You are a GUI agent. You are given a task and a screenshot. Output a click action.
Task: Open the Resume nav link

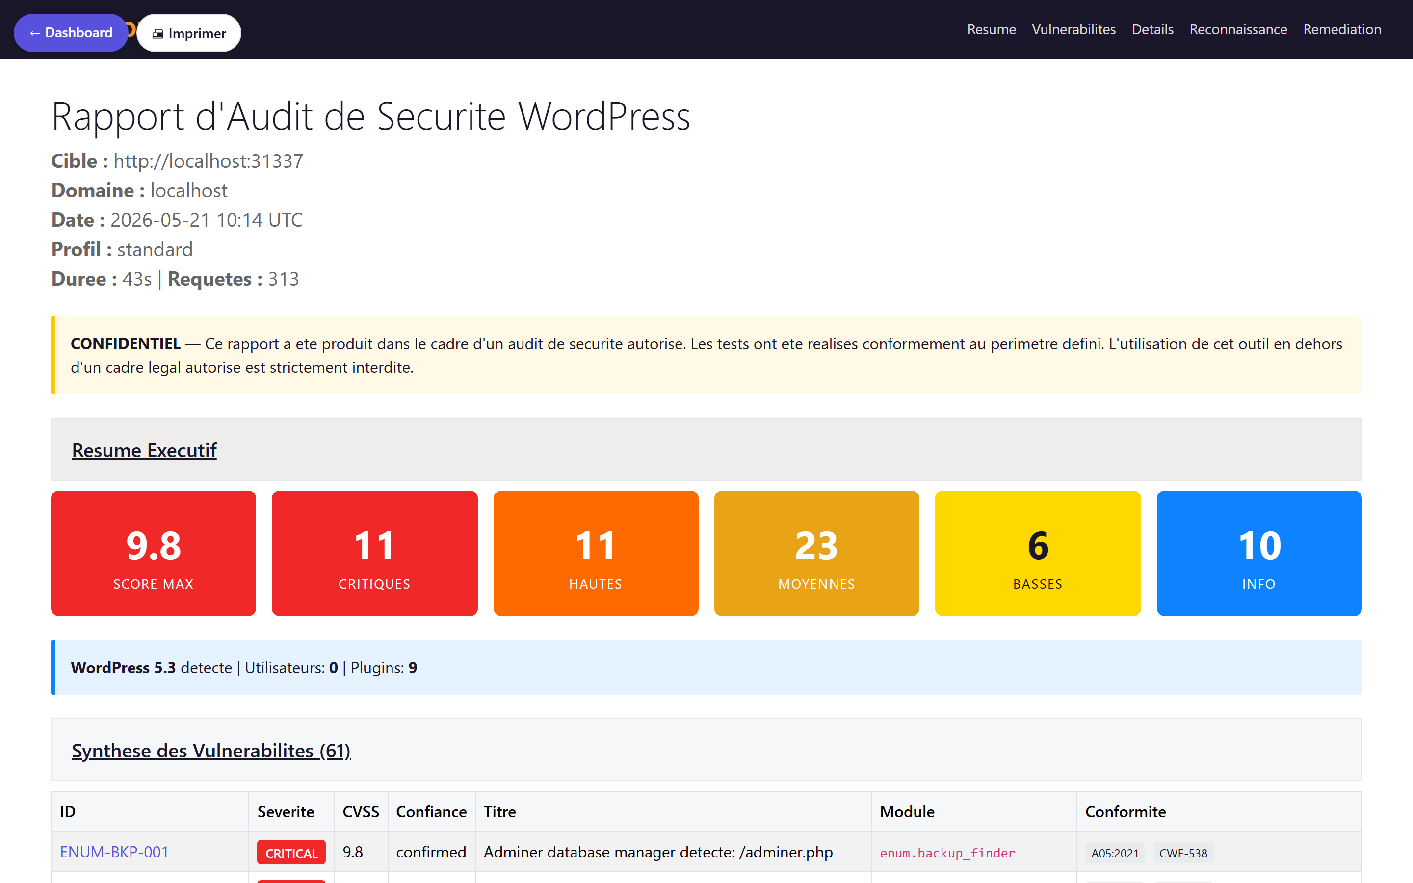[x=991, y=29]
